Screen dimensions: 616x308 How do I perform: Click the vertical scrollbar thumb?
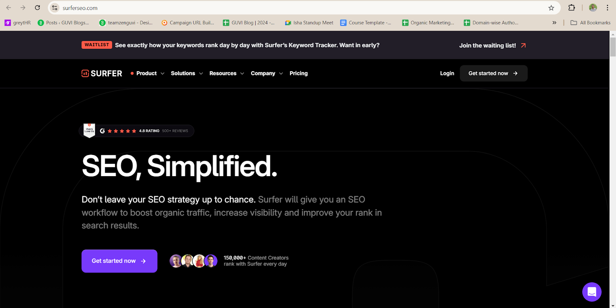pyautogui.click(x=613, y=47)
